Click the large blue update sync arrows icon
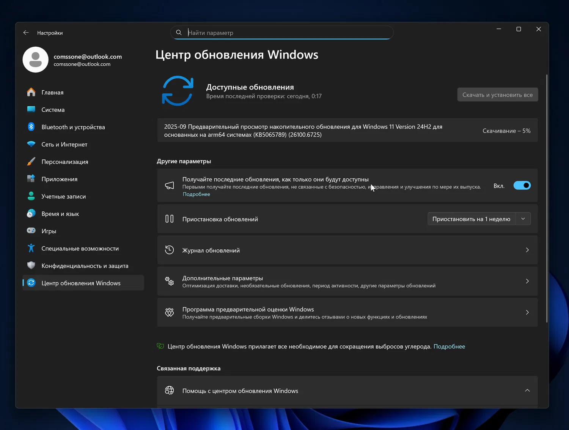Viewport: 569px width, 430px height. 178,91
